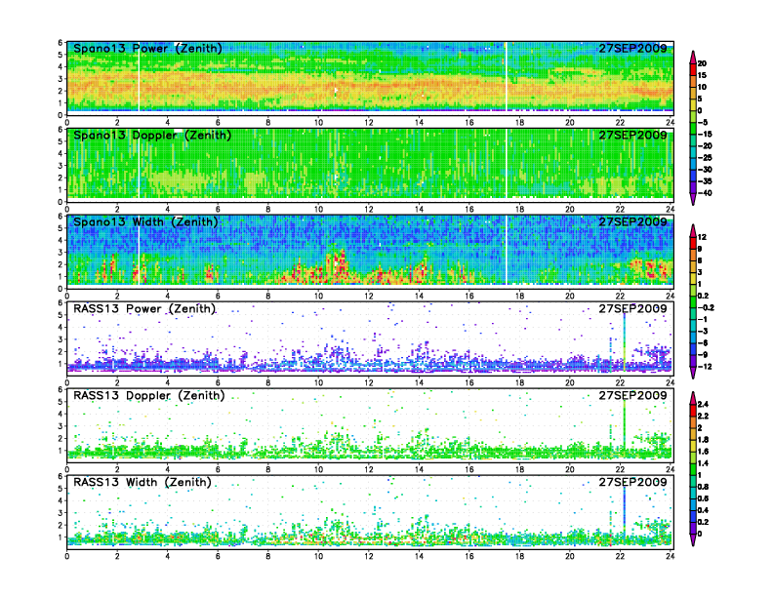The width and height of the screenshot is (773, 597).
Task: Click hour 18 tick under Spano13 Doppler panel
Action: click(x=519, y=210)
